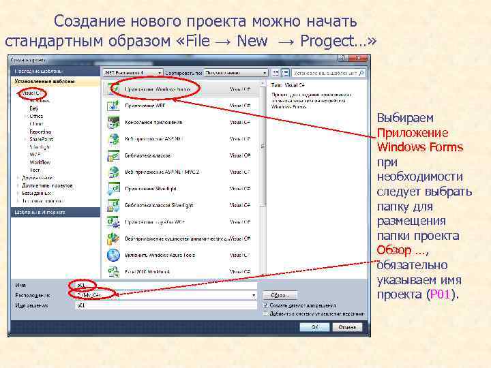The height and width of the screenshot is (368, 491).
Task: Choose the Dynamic Data entities web app icon
Action: coord(113,239)
